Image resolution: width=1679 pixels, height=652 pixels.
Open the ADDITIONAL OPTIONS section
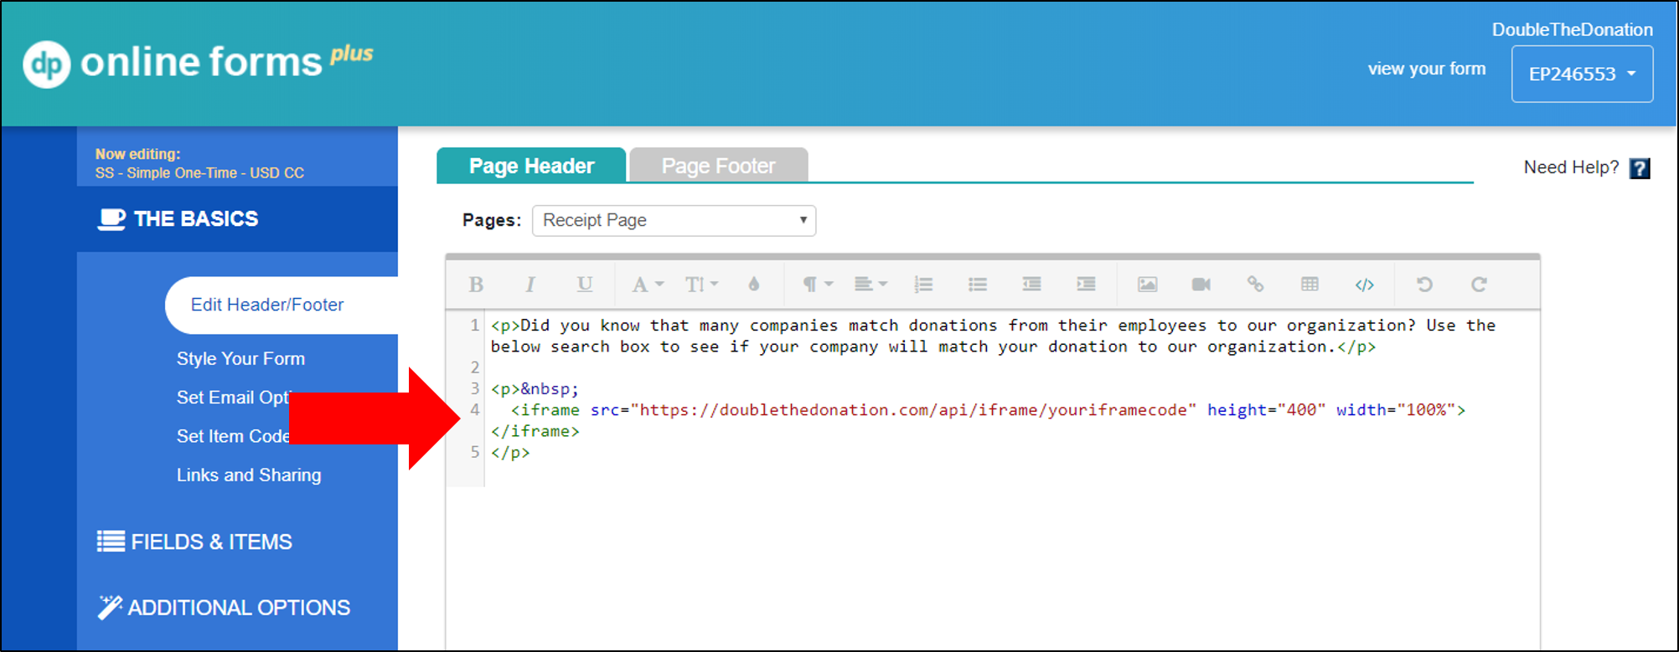[x=224, y=608]
